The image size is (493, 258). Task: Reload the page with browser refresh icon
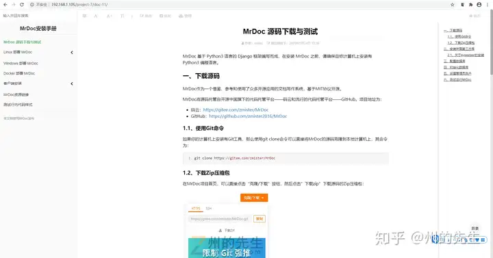pos(22,5)
